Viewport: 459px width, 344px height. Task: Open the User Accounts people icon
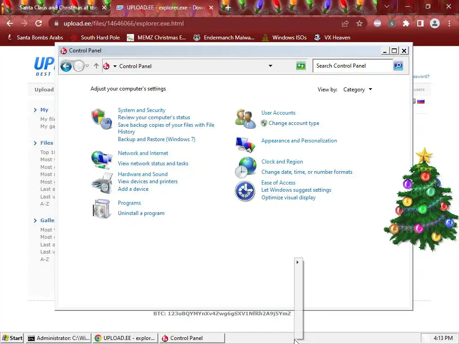pyautogui.click(x=245, y=119)
